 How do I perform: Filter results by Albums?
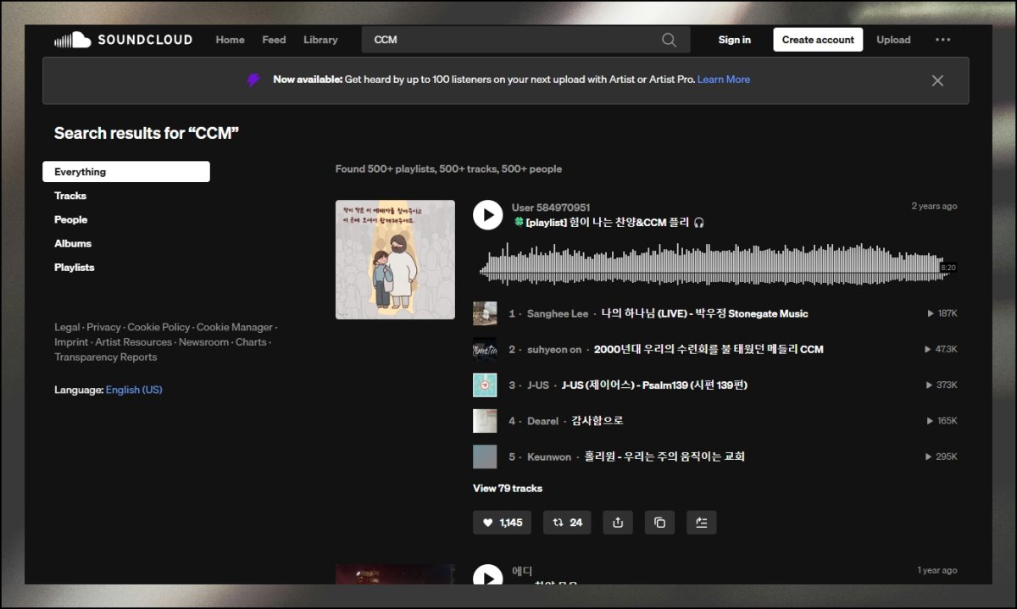pyautogui.click(x=73, y=243)
